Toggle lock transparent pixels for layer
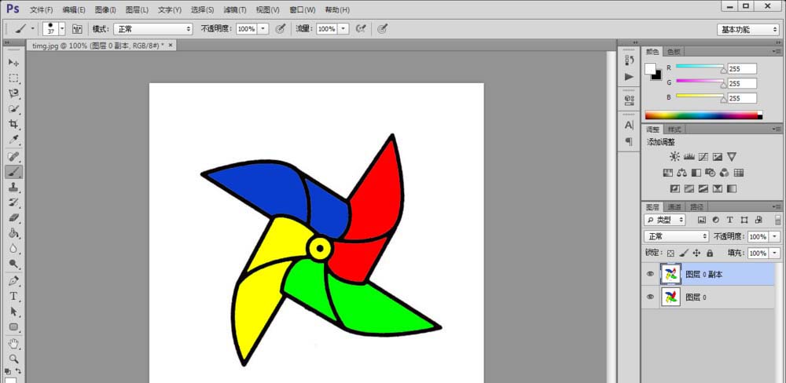This screenshot has height=383, width=786. click(x=670, y=254)
